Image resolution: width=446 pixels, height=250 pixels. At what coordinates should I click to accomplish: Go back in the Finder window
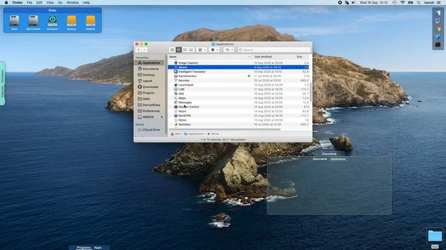coord(138,50)
